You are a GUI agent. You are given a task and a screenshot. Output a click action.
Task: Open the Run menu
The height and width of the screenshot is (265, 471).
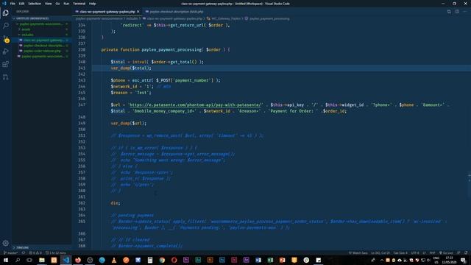tap(66, 4)
